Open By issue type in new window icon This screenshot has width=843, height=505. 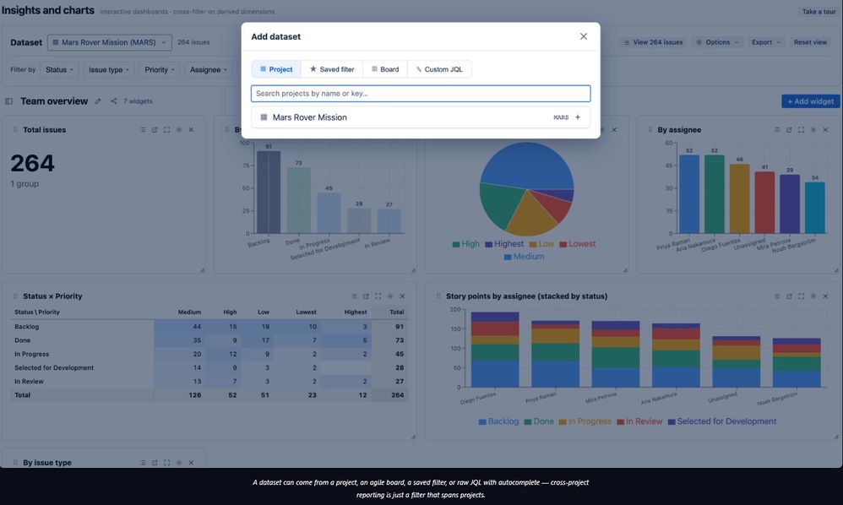pyautogui.click(x=155, y=463)
